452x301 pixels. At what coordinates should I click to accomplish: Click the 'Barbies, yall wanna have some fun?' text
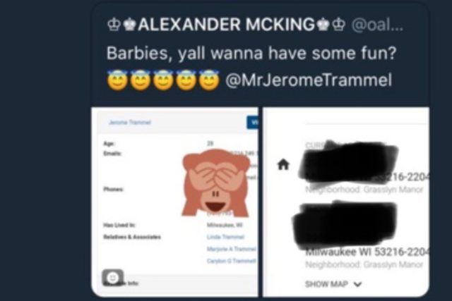click(x=251, y=54)
